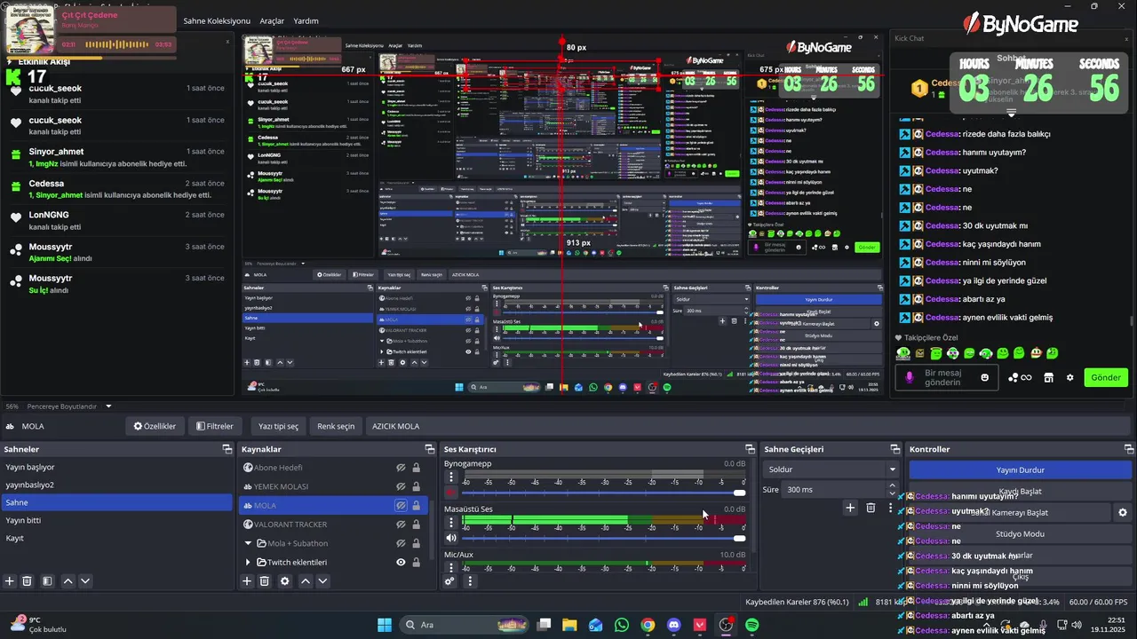The image size is (1137, 639).
Task: Hide the Twitch eklentileri group
Action: click(401, 562)
